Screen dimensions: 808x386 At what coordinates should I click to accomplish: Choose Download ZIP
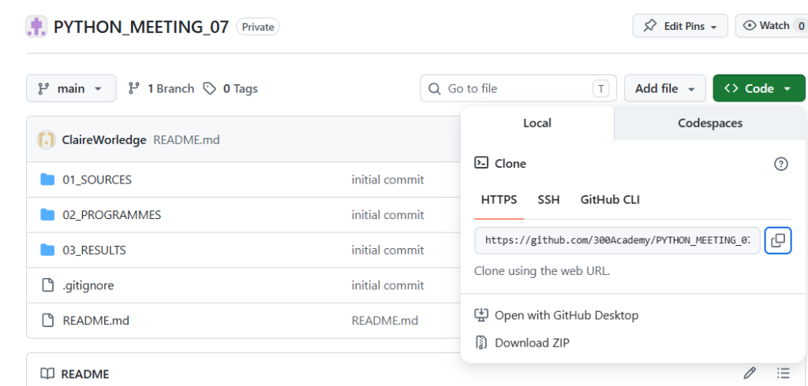tap(532, 343)
